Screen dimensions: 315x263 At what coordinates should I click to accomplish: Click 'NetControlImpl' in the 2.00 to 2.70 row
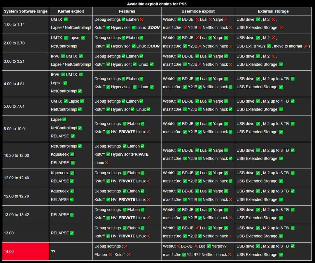point(64,46)
